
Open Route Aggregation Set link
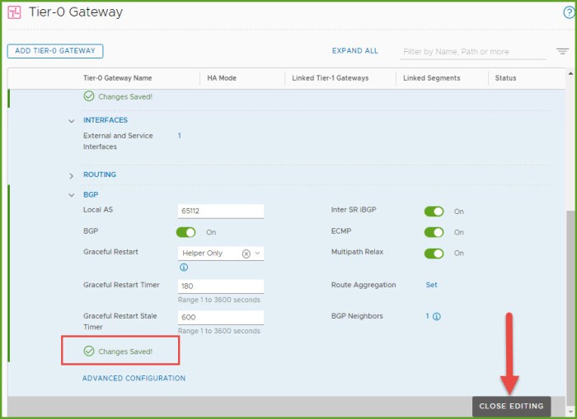click(x=431, y=285)
